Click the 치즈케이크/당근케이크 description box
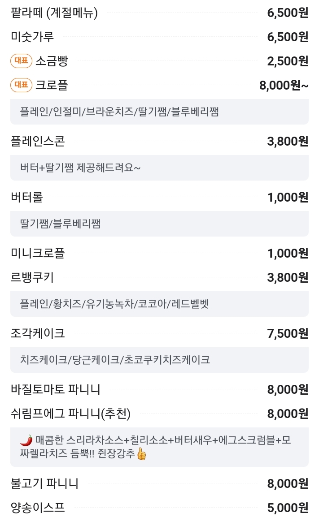 click(160, 360)
